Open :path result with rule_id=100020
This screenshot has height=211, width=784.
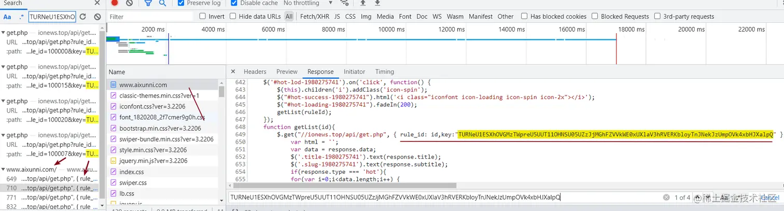point(52,119)
